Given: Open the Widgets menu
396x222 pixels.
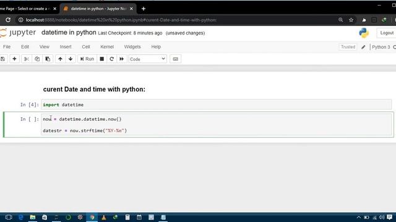Looking at the screenshot, I should [132, 47].
